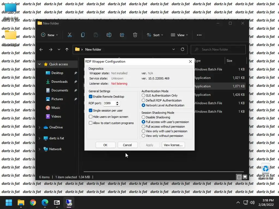The image size is (279, 209).
Task: Go up one folder level arrow
Action: coord(67,50)
